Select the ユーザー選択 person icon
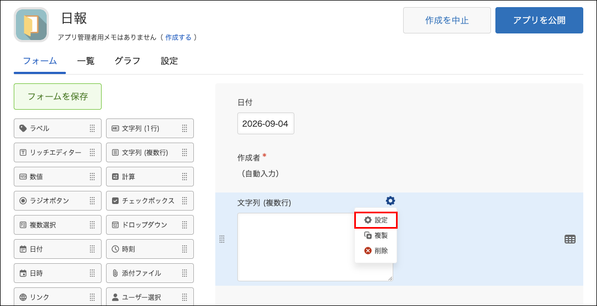 115,297
